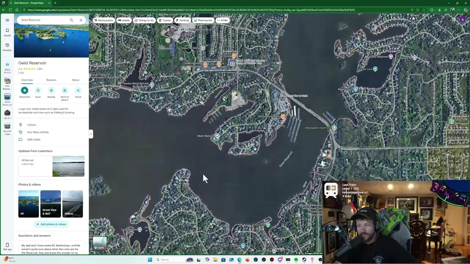Open the Google Maps hamburger menu
This screenshot has height=264, width=470.
(x=7, y=20)
